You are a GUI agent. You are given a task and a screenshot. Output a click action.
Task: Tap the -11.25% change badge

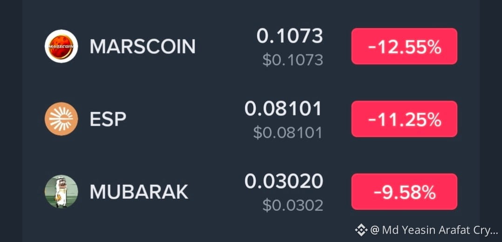(404, 119)
